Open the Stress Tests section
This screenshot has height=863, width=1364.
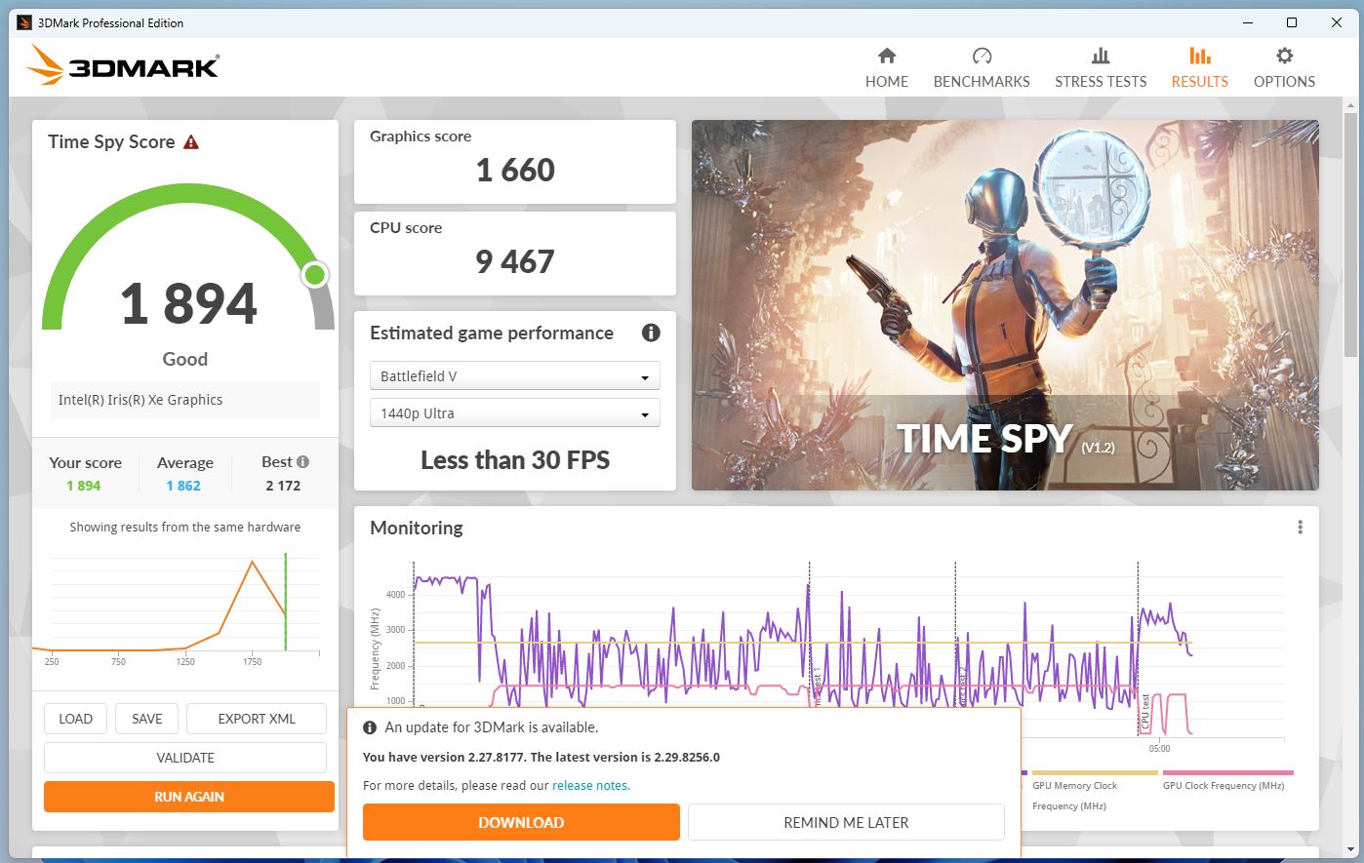(1101, 67)
